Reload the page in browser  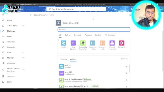10,4
